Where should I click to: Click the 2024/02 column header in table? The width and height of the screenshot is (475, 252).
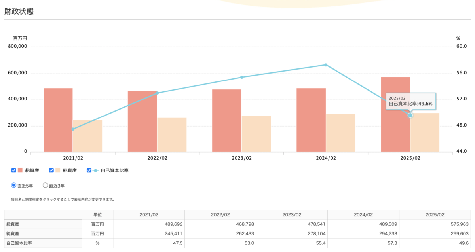[363, 215]
